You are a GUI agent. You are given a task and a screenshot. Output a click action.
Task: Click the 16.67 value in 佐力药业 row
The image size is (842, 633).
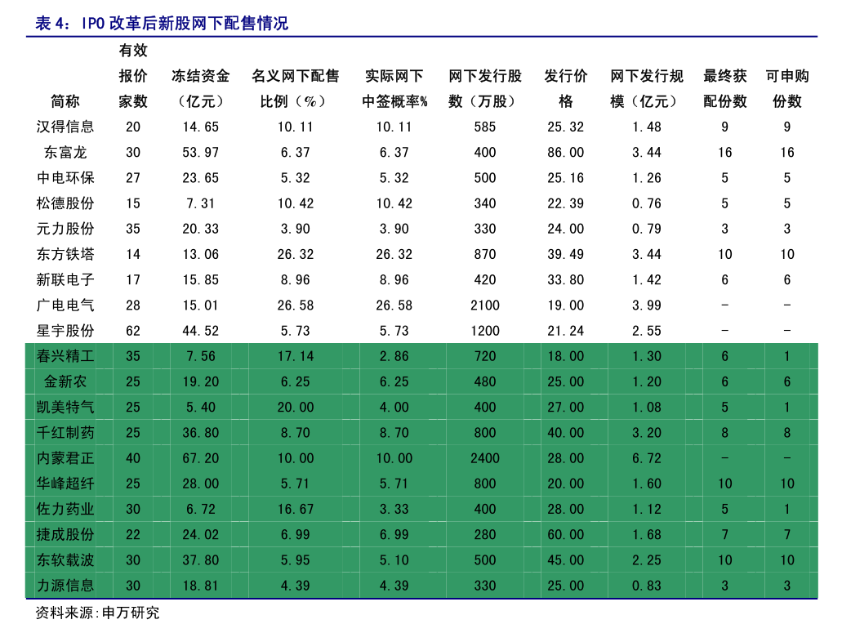[x=295, y=509]
